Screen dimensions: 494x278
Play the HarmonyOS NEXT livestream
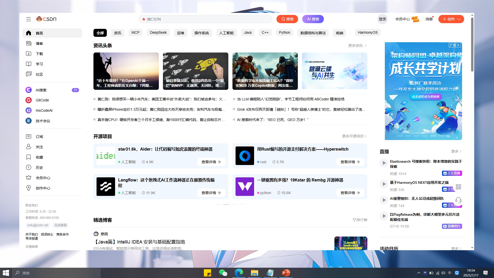(x=384, y=184)
